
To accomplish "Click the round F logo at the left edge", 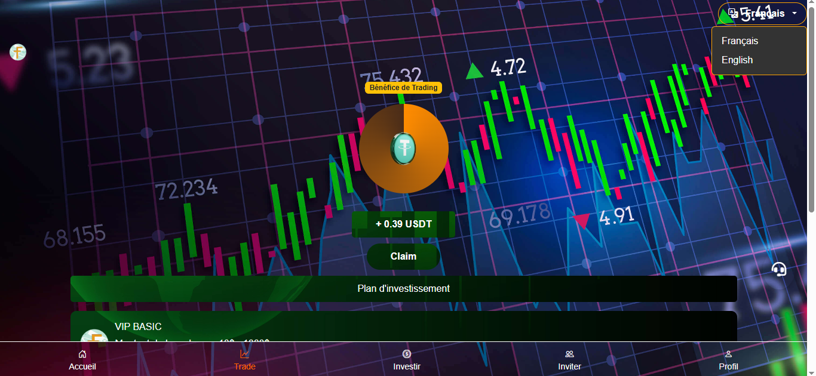I will pos(18,53).
